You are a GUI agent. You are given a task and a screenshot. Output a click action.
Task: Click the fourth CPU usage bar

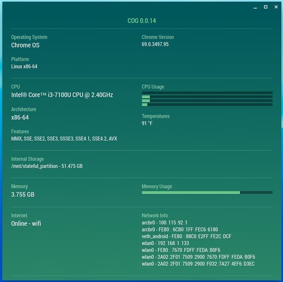(x=207, y=104)
